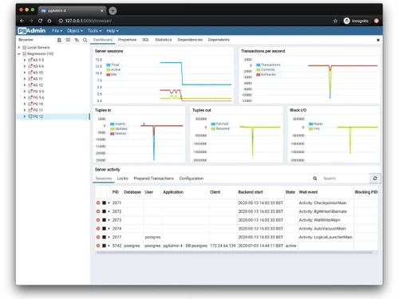Expand the Local Servers group
Screen dimensions: 399x299
tap(19, 47)
